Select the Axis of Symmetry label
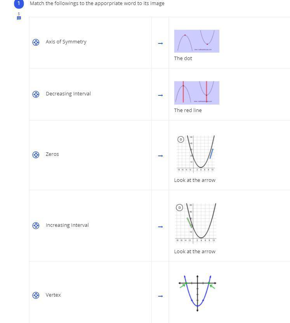The image size is (290, 323). click(x=66, y=42)
